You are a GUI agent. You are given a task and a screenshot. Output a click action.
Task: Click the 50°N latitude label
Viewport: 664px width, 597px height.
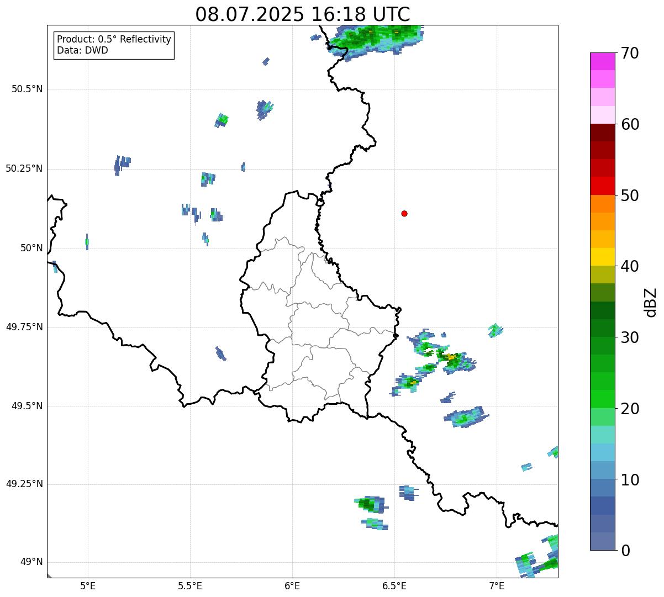point(31,248)
